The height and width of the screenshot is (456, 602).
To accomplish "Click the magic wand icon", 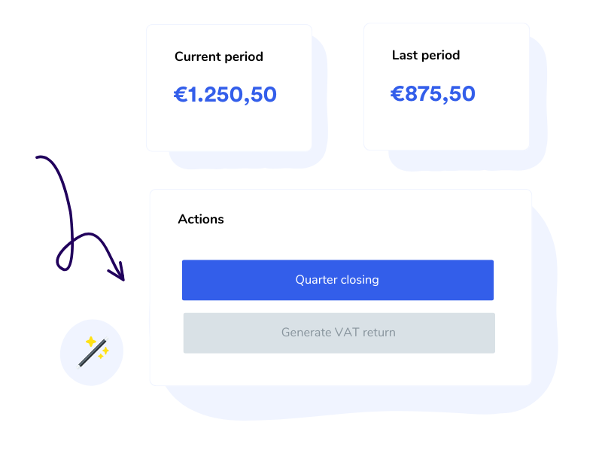I will click(x=91, y=354).
